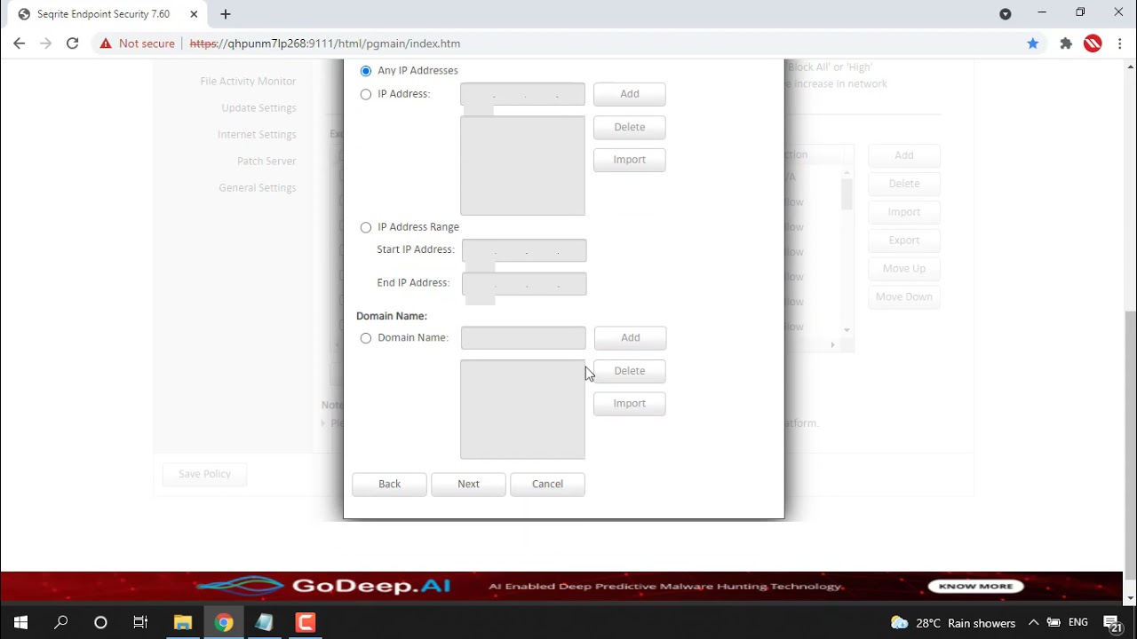The height and width of the screenshot is (639, 1137).
Task: Click the Back button in dialog
Action: 389,485
